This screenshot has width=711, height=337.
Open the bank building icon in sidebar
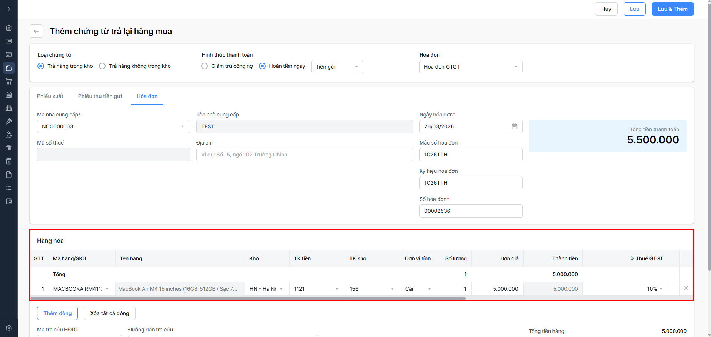9,148
